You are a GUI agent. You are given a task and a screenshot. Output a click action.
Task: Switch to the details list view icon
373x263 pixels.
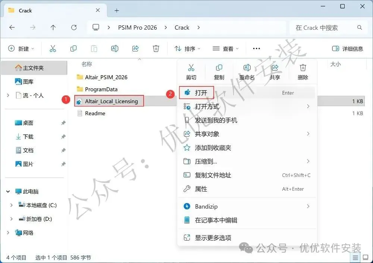[355, 257]
